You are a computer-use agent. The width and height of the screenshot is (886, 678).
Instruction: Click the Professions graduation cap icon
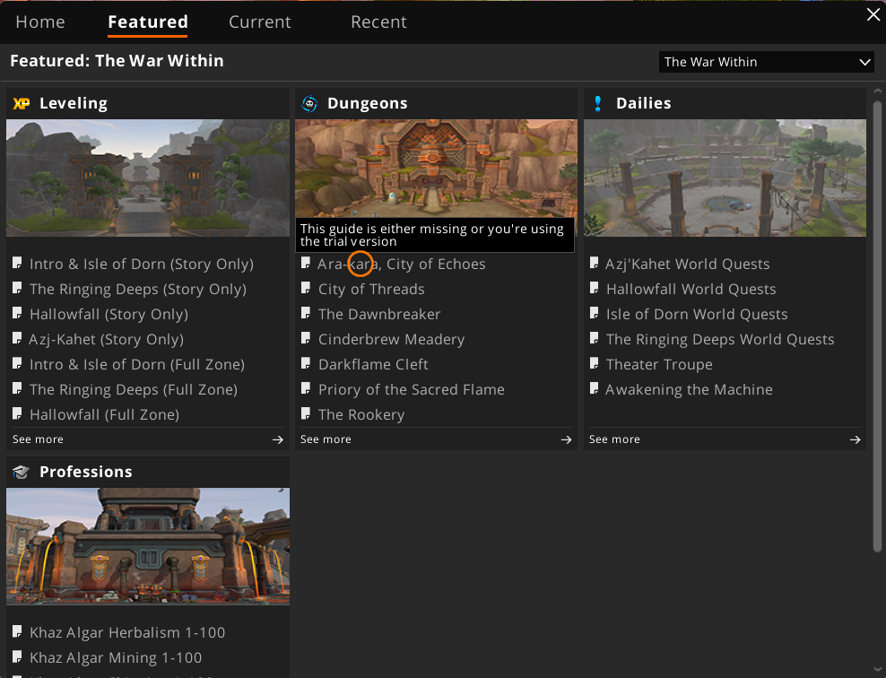click(21, 472)
